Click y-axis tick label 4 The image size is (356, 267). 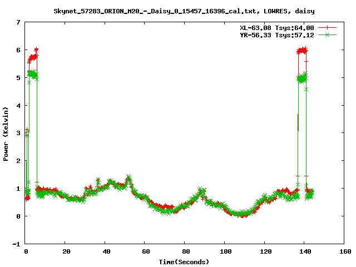18,106
